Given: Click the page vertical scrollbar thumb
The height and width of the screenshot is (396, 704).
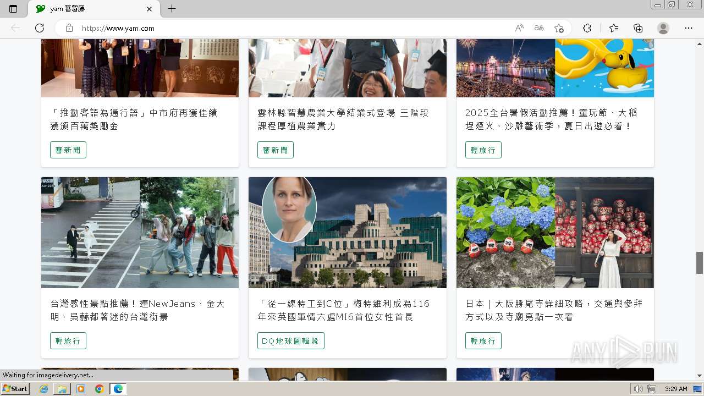Looking at the screenshot, I should [x=699, y=262].
